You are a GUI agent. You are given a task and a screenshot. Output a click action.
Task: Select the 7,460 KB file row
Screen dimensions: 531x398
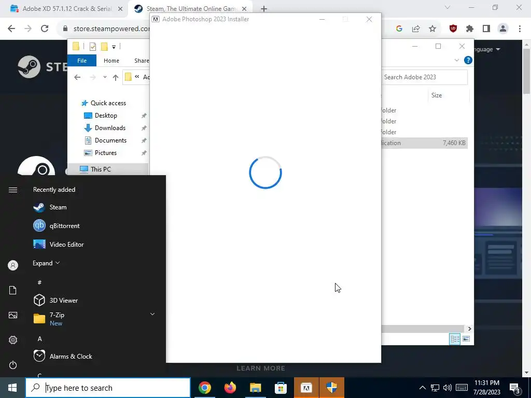pos(424,143)
